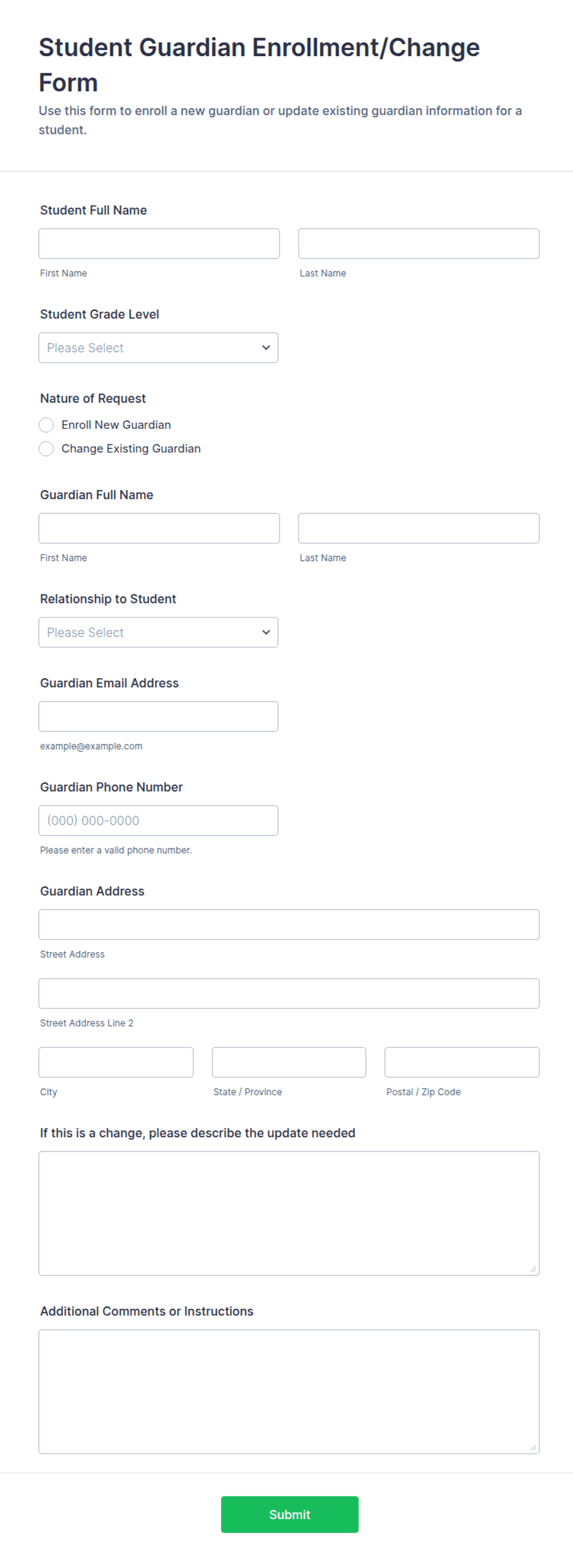Click the City input field

[116, 1061]
